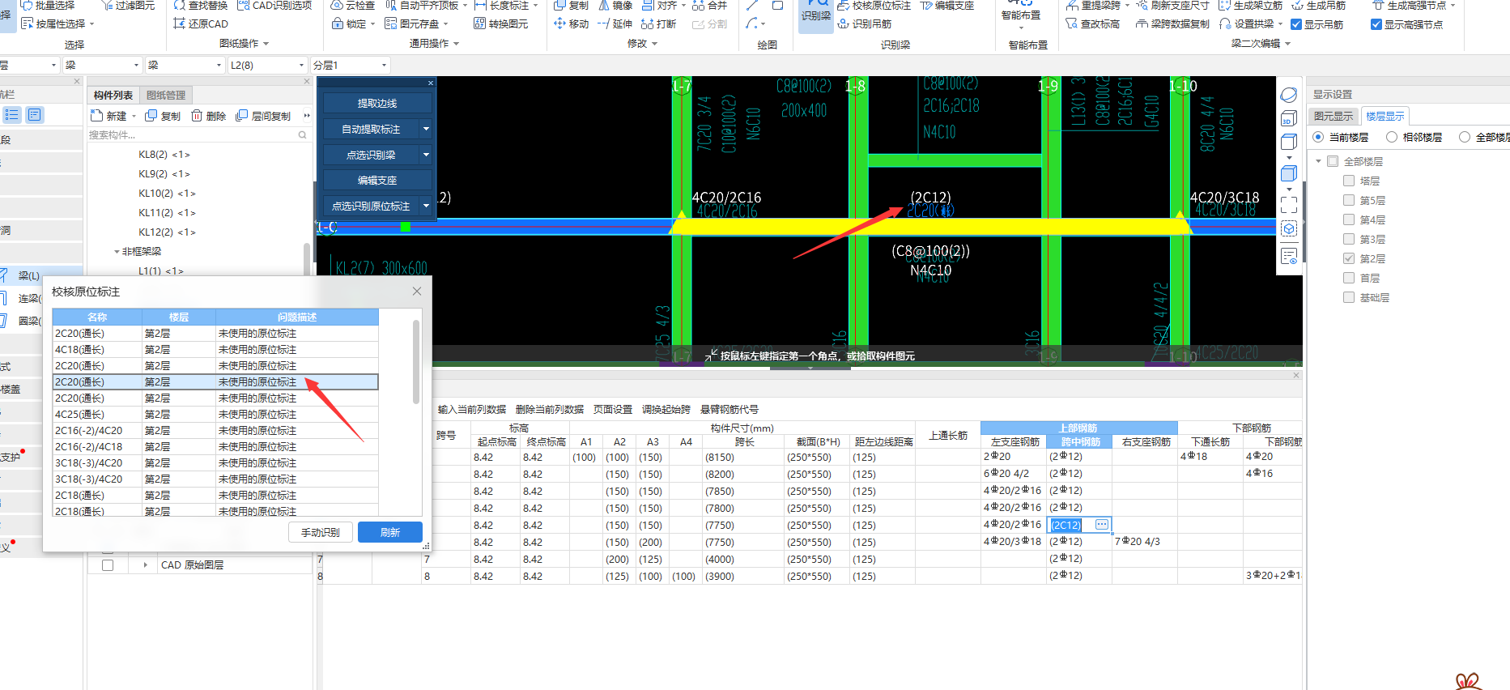Uncheck the 第2层 floor checkbox
This screenshot has width=1510, height=690.
coord(1349,258)
